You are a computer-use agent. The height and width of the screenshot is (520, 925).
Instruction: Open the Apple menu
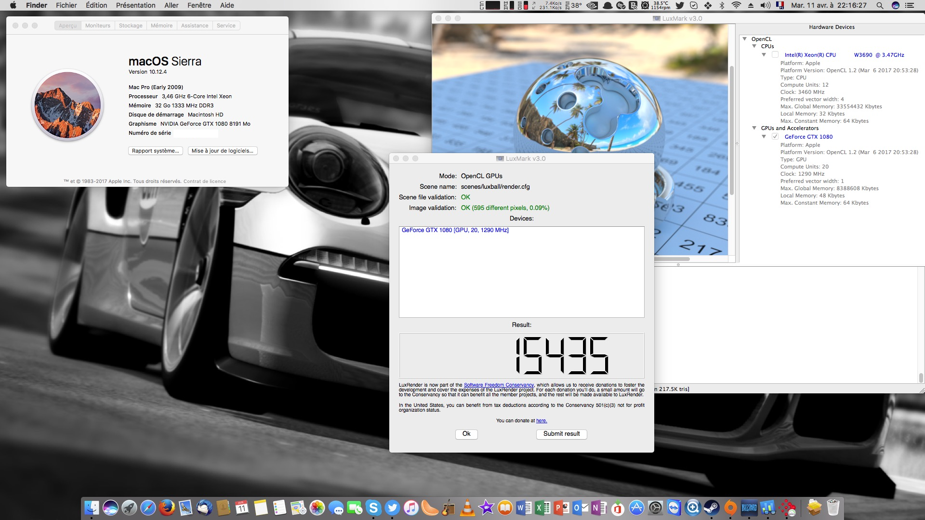[13, 5]
